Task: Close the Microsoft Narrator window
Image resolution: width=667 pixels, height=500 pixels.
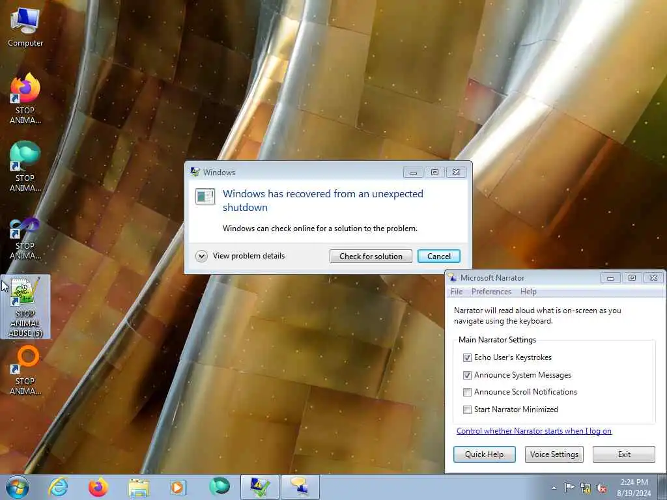Action: click(653, 277)
